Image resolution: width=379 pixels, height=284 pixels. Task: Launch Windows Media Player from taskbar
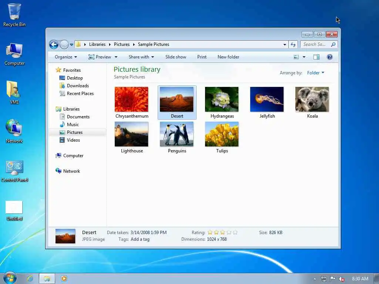tap(64, 278)
